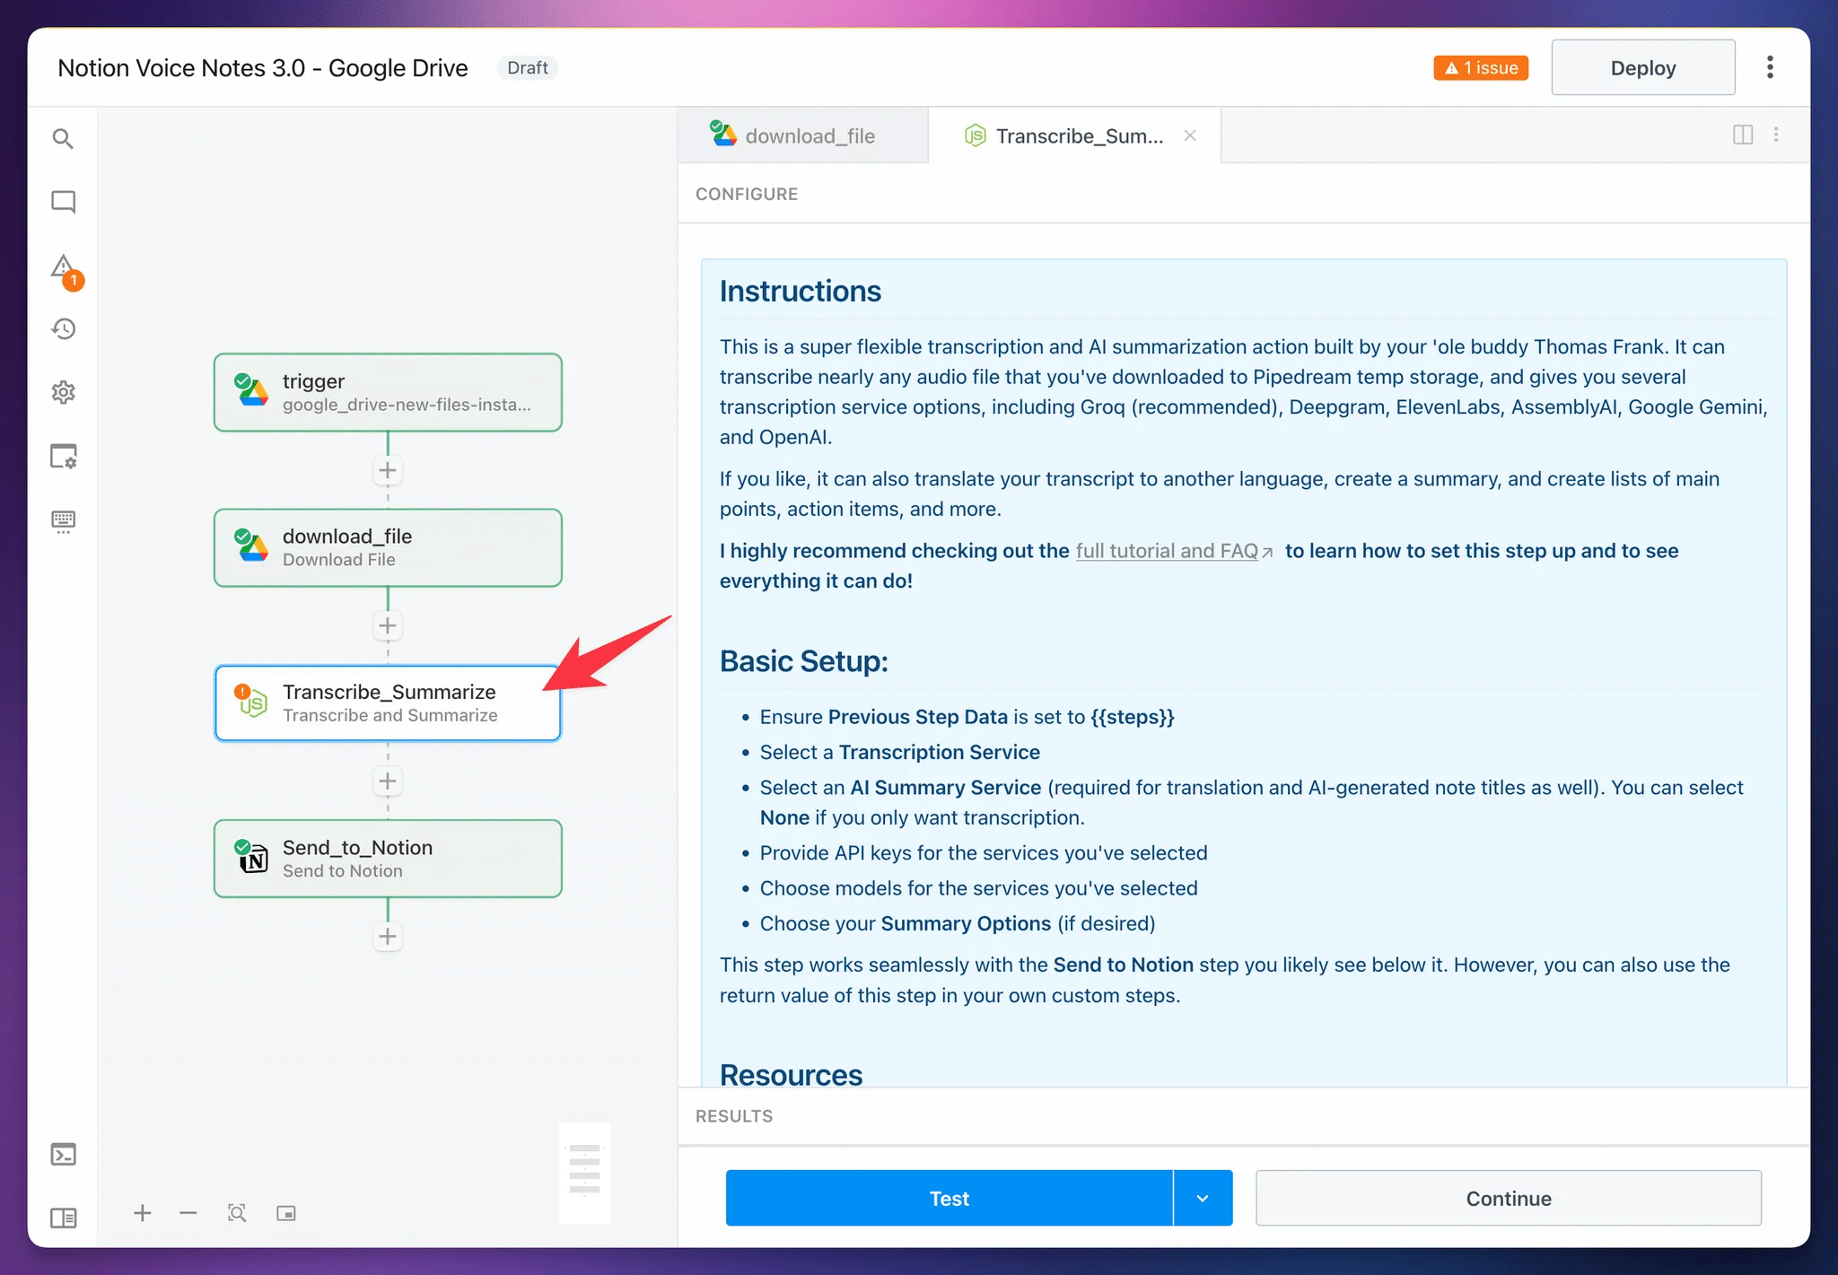Select the Transcribe_Summarize step node
This screenshot has width=1838, height=1275.
point(388,703)
